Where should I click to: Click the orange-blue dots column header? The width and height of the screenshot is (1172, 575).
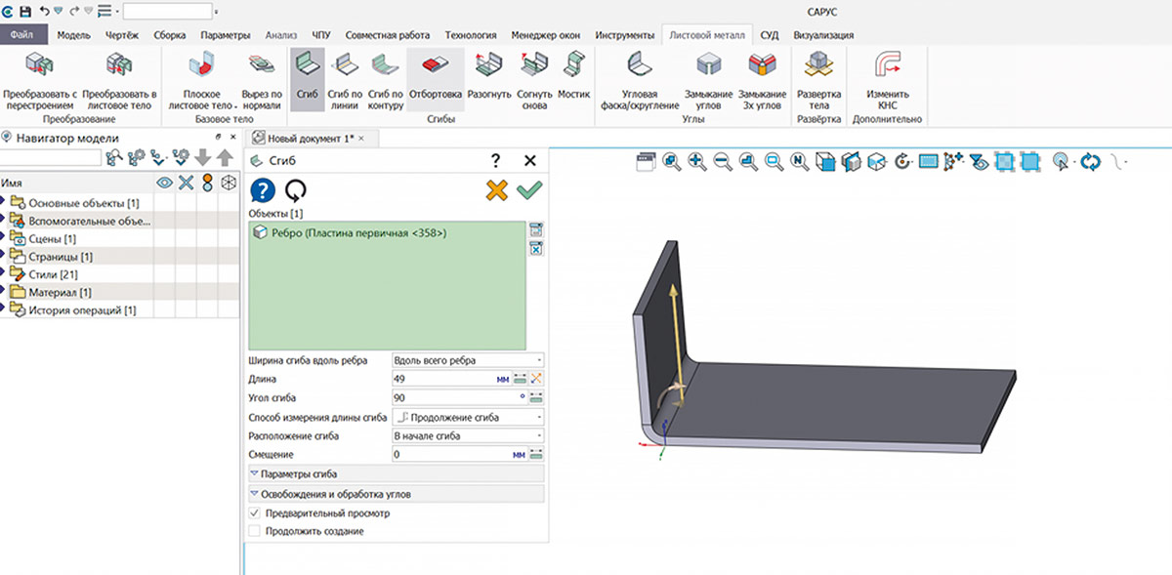[206, 183]
